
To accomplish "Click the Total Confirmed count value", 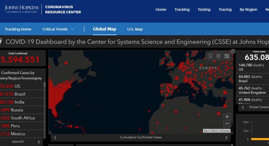I will pyautogui.click(x=20, y=60).
